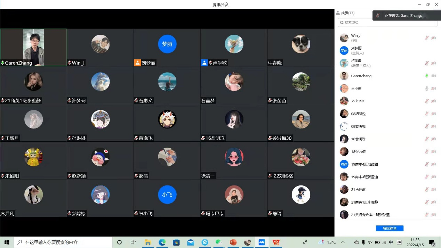Image resolution: width=441 pixels, height=248 pixels.
Task: Expand the system tray hidden icons chevron
Action: [x=343, y=242]
